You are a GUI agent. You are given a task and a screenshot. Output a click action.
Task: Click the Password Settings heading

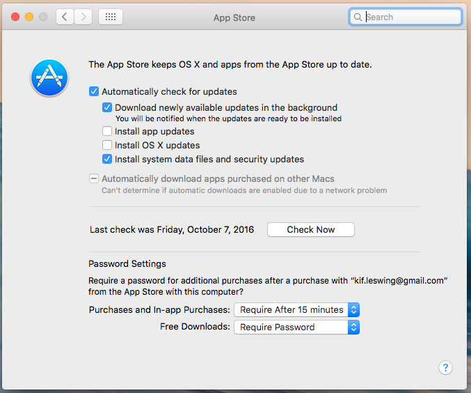pos(127,264)
